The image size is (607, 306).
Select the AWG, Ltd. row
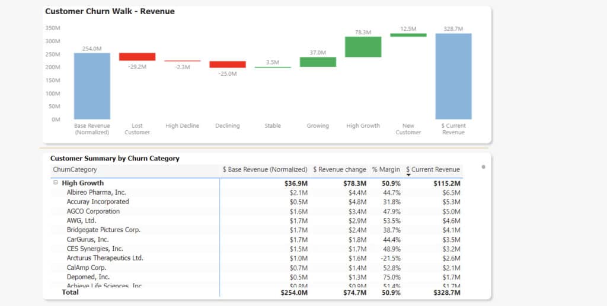coord(257,221)
